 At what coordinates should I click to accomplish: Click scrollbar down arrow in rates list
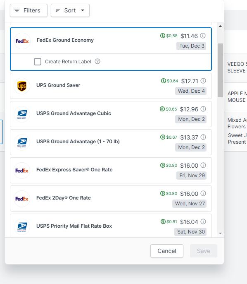[x=220, y=233]
